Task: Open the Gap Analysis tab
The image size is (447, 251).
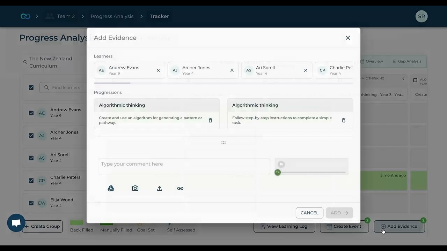Action: point(406,61)
